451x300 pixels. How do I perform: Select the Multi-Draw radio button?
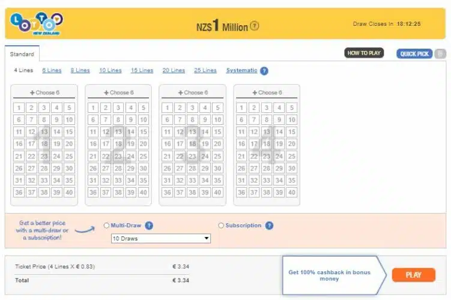106,226
